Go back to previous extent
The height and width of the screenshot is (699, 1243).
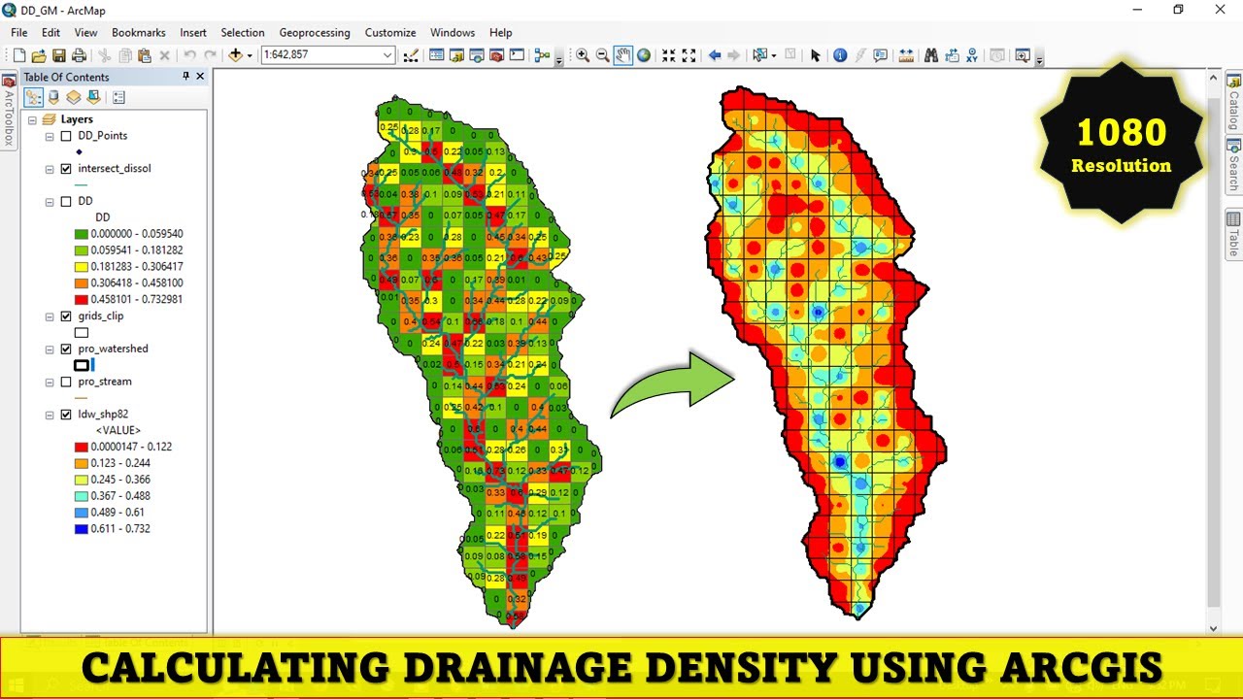(x=715, y=55)
